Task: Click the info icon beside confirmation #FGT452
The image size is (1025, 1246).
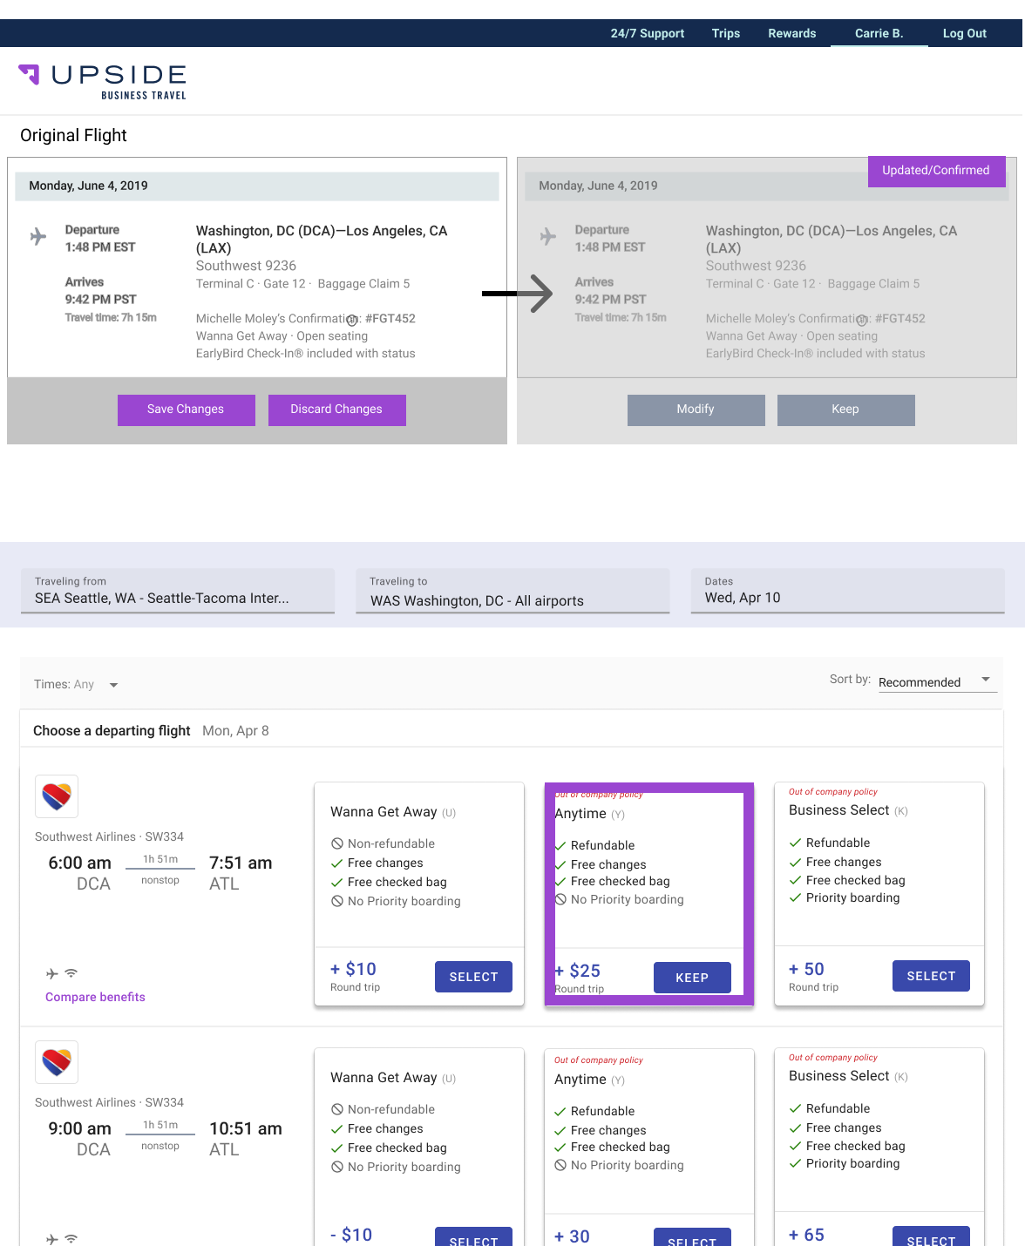Action: coord(352,320)
